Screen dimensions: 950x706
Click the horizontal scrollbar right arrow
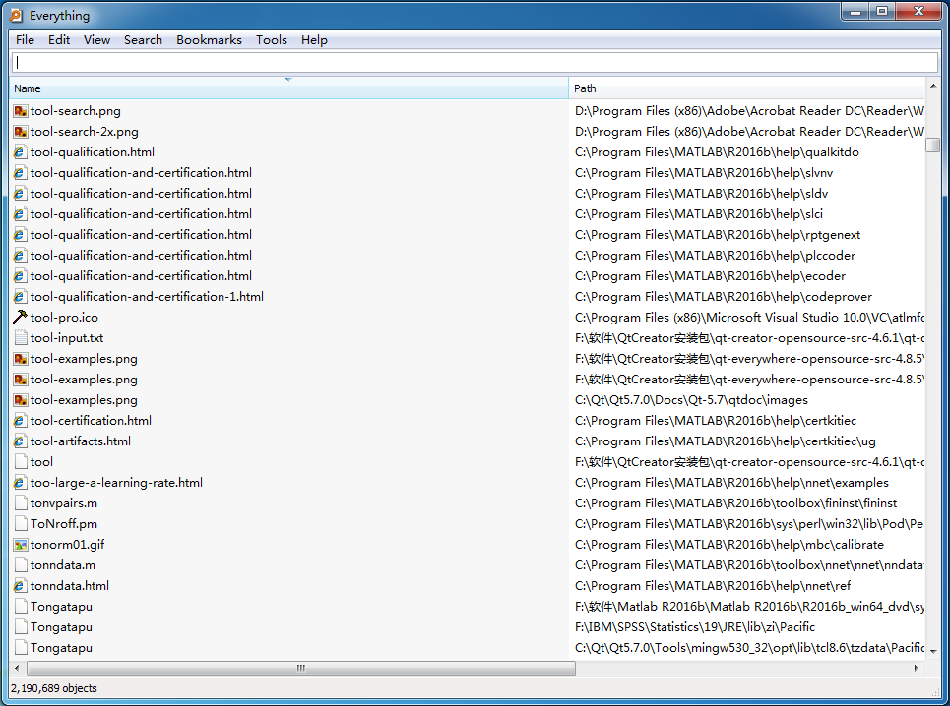917,668
